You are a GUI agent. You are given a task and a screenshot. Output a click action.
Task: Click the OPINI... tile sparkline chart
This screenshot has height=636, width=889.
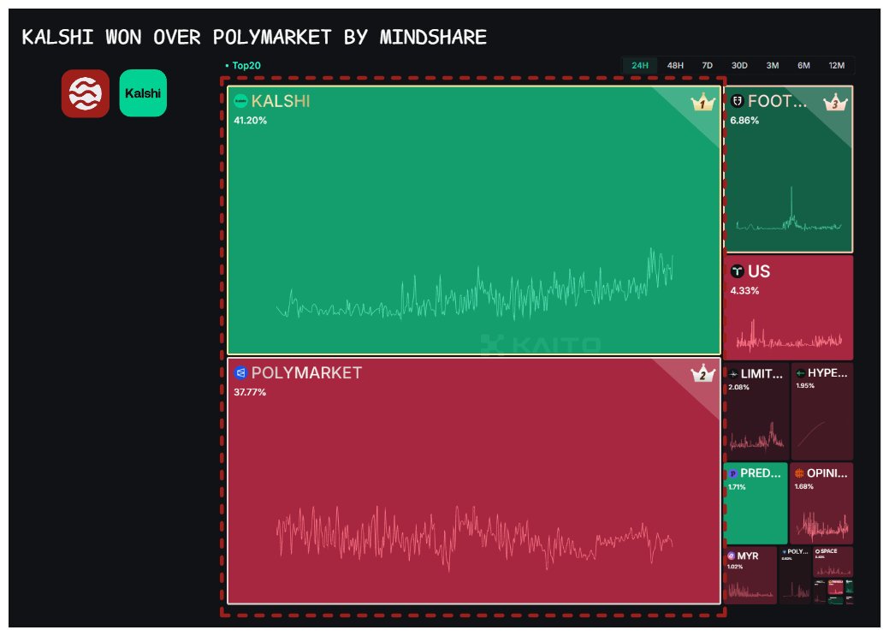tap(821, 526)
